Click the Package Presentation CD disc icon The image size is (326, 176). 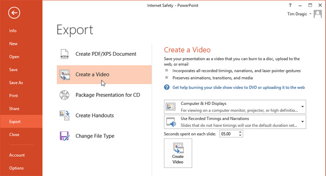tap(64, 95)
